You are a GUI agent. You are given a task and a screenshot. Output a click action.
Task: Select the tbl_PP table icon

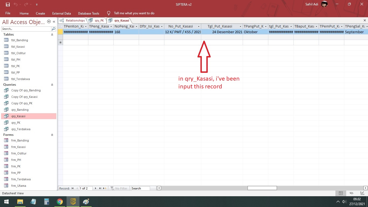point(6,73)
